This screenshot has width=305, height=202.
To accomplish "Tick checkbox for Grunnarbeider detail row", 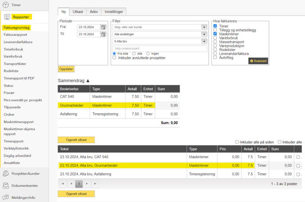I will 298,166.
